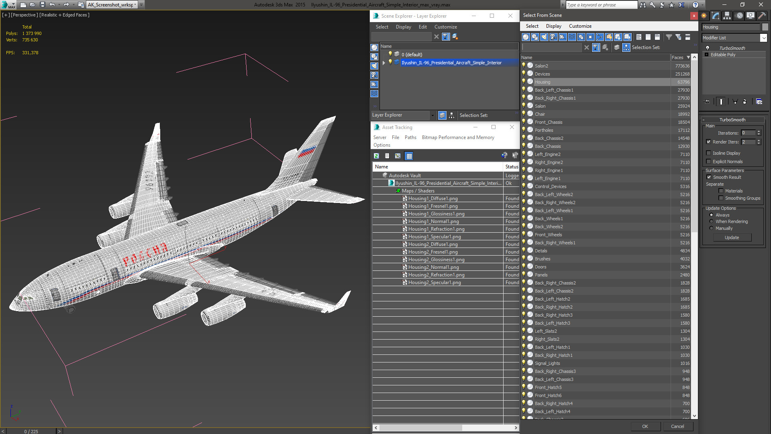Open Select menu in Scene Explorer
This screenshot has width=771, height=434.
(382, 27)
